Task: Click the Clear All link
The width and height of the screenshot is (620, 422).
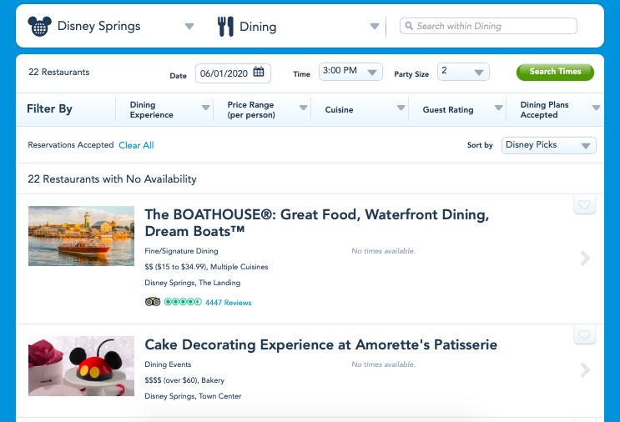Action: click(x=136, y=145)
